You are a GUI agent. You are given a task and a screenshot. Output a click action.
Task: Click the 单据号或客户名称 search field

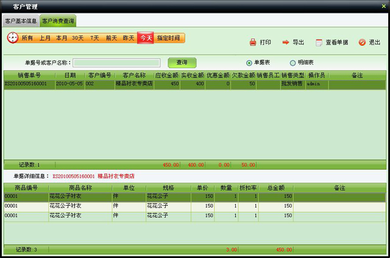click(x=116, y=63)
